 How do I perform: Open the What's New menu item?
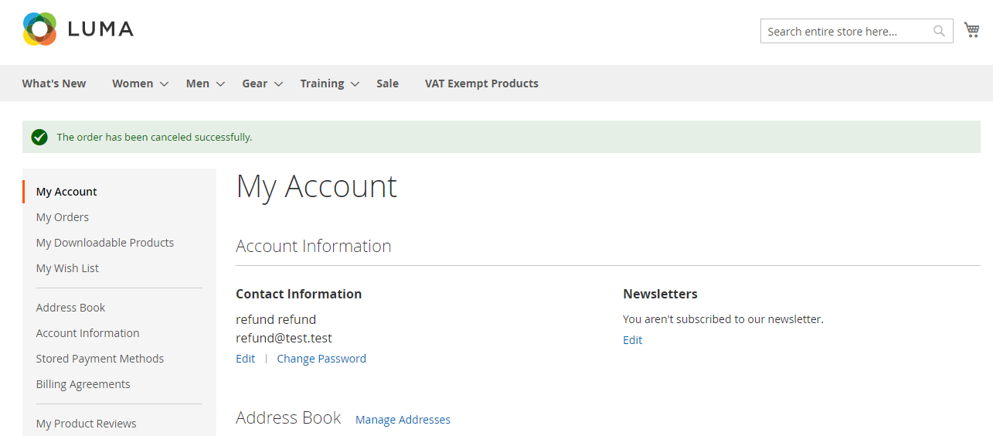pyautogui.click(x=54, y=83)
